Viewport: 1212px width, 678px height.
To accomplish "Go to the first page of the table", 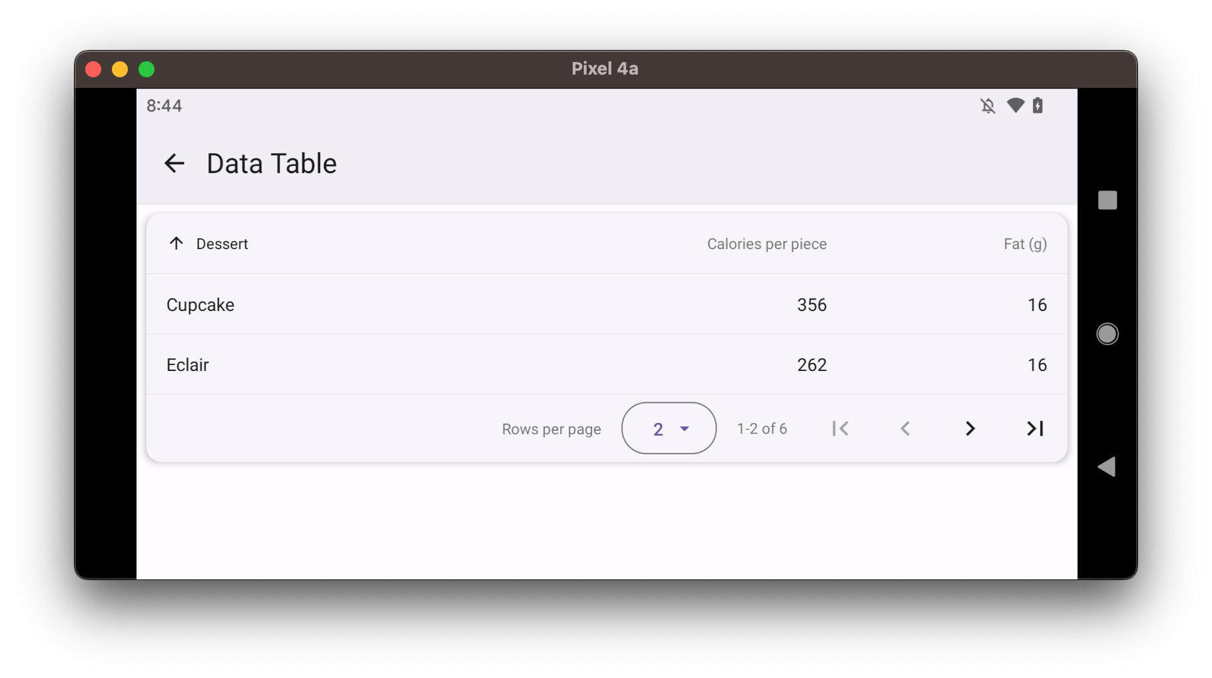I will coord(840,428).
